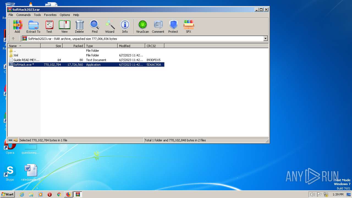Open the View book icon

pos(64,27)
